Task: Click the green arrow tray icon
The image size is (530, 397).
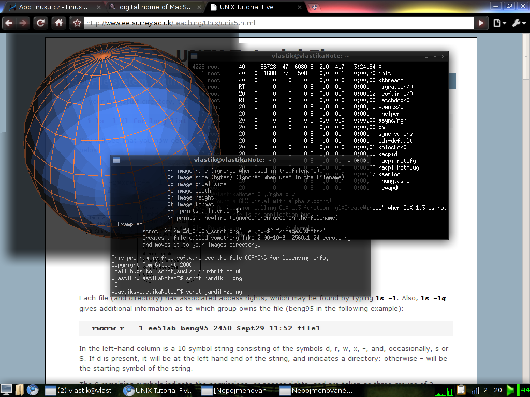Action: 510,391
